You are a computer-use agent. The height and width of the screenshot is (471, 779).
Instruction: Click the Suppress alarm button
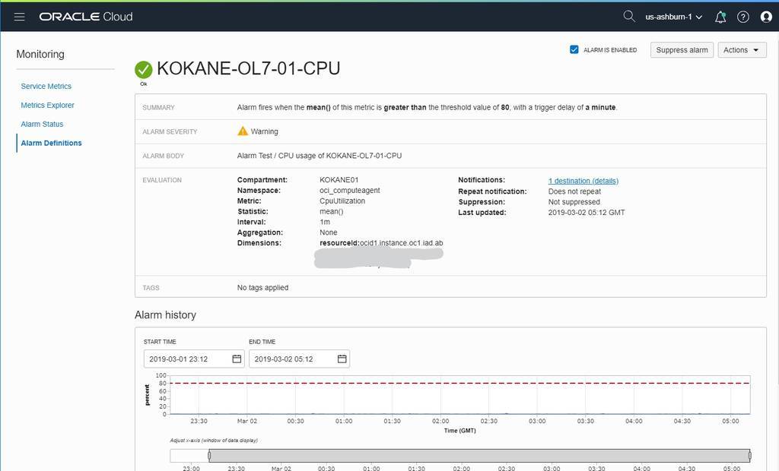point(682,50)
